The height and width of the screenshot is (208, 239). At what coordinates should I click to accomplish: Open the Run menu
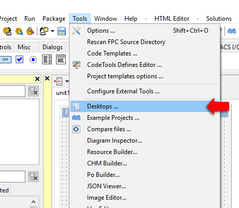tap(30, 19)
